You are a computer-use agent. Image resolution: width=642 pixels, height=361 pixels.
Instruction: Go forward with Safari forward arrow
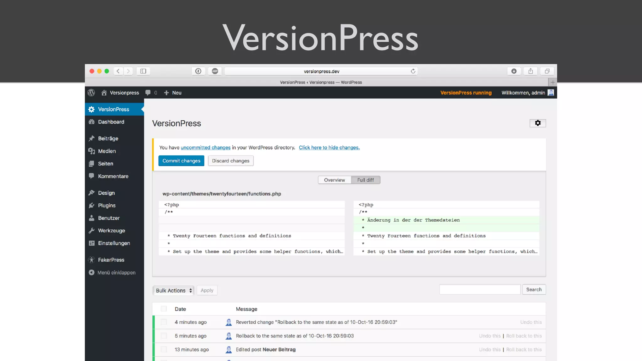coord(128,71)
